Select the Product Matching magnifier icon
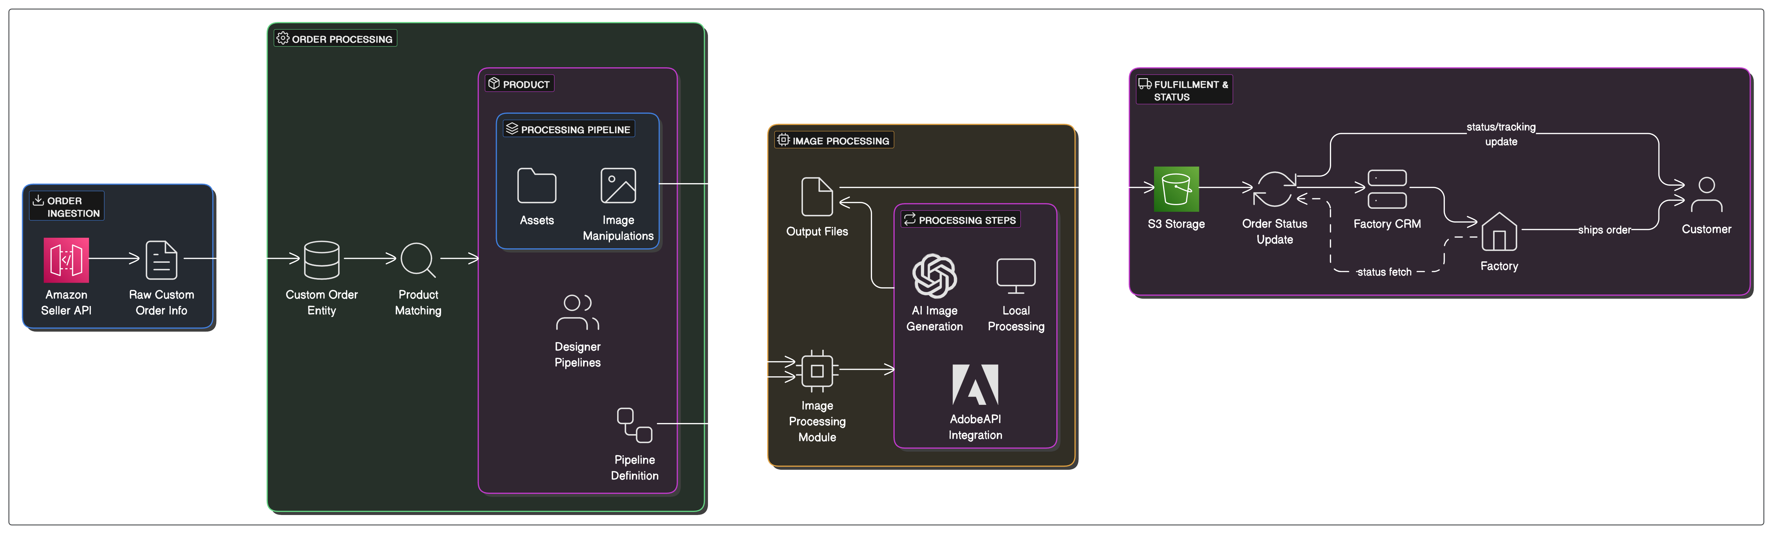This screenshot has height=534, width=1773. pos(418,260)
